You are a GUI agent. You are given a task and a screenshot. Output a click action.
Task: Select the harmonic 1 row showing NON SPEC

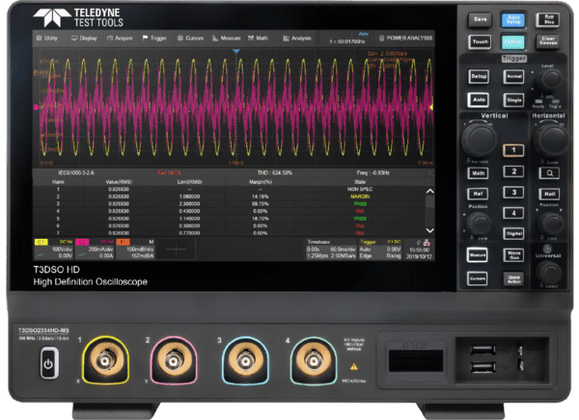pyautogui.click(x=230, y=189)
